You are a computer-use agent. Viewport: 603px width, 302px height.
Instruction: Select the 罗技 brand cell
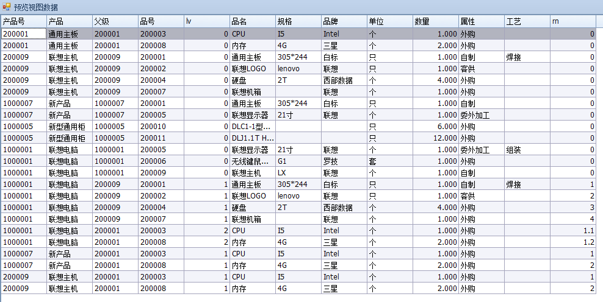pyautogui.click(x=344, y=161)
